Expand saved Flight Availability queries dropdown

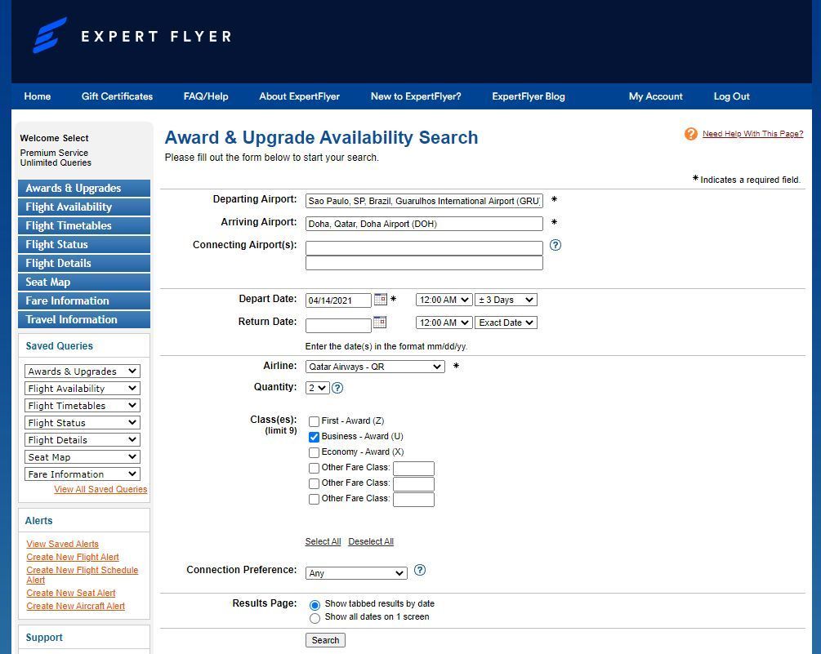(83, 388)
